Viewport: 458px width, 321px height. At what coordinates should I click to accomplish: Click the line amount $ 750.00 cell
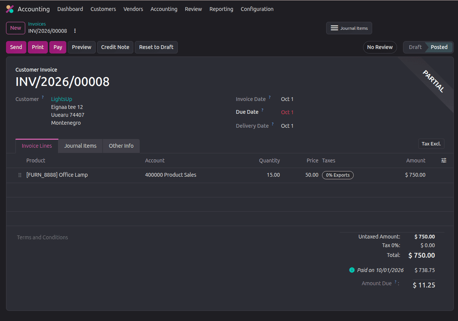pyautogui.click(x=415, y=175)
